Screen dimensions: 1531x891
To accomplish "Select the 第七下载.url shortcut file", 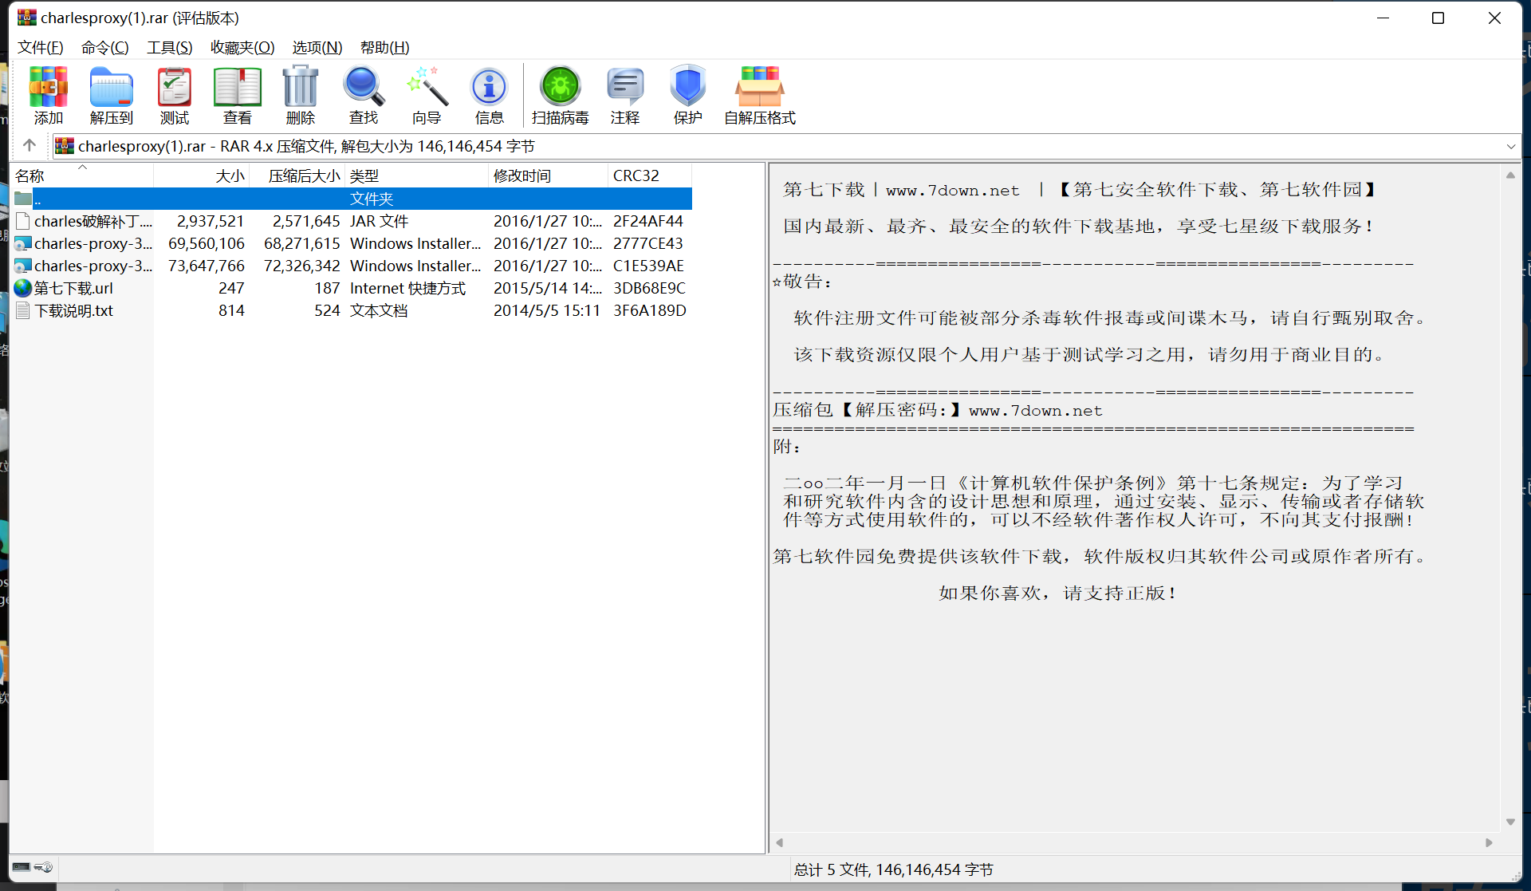I will 73,288.
